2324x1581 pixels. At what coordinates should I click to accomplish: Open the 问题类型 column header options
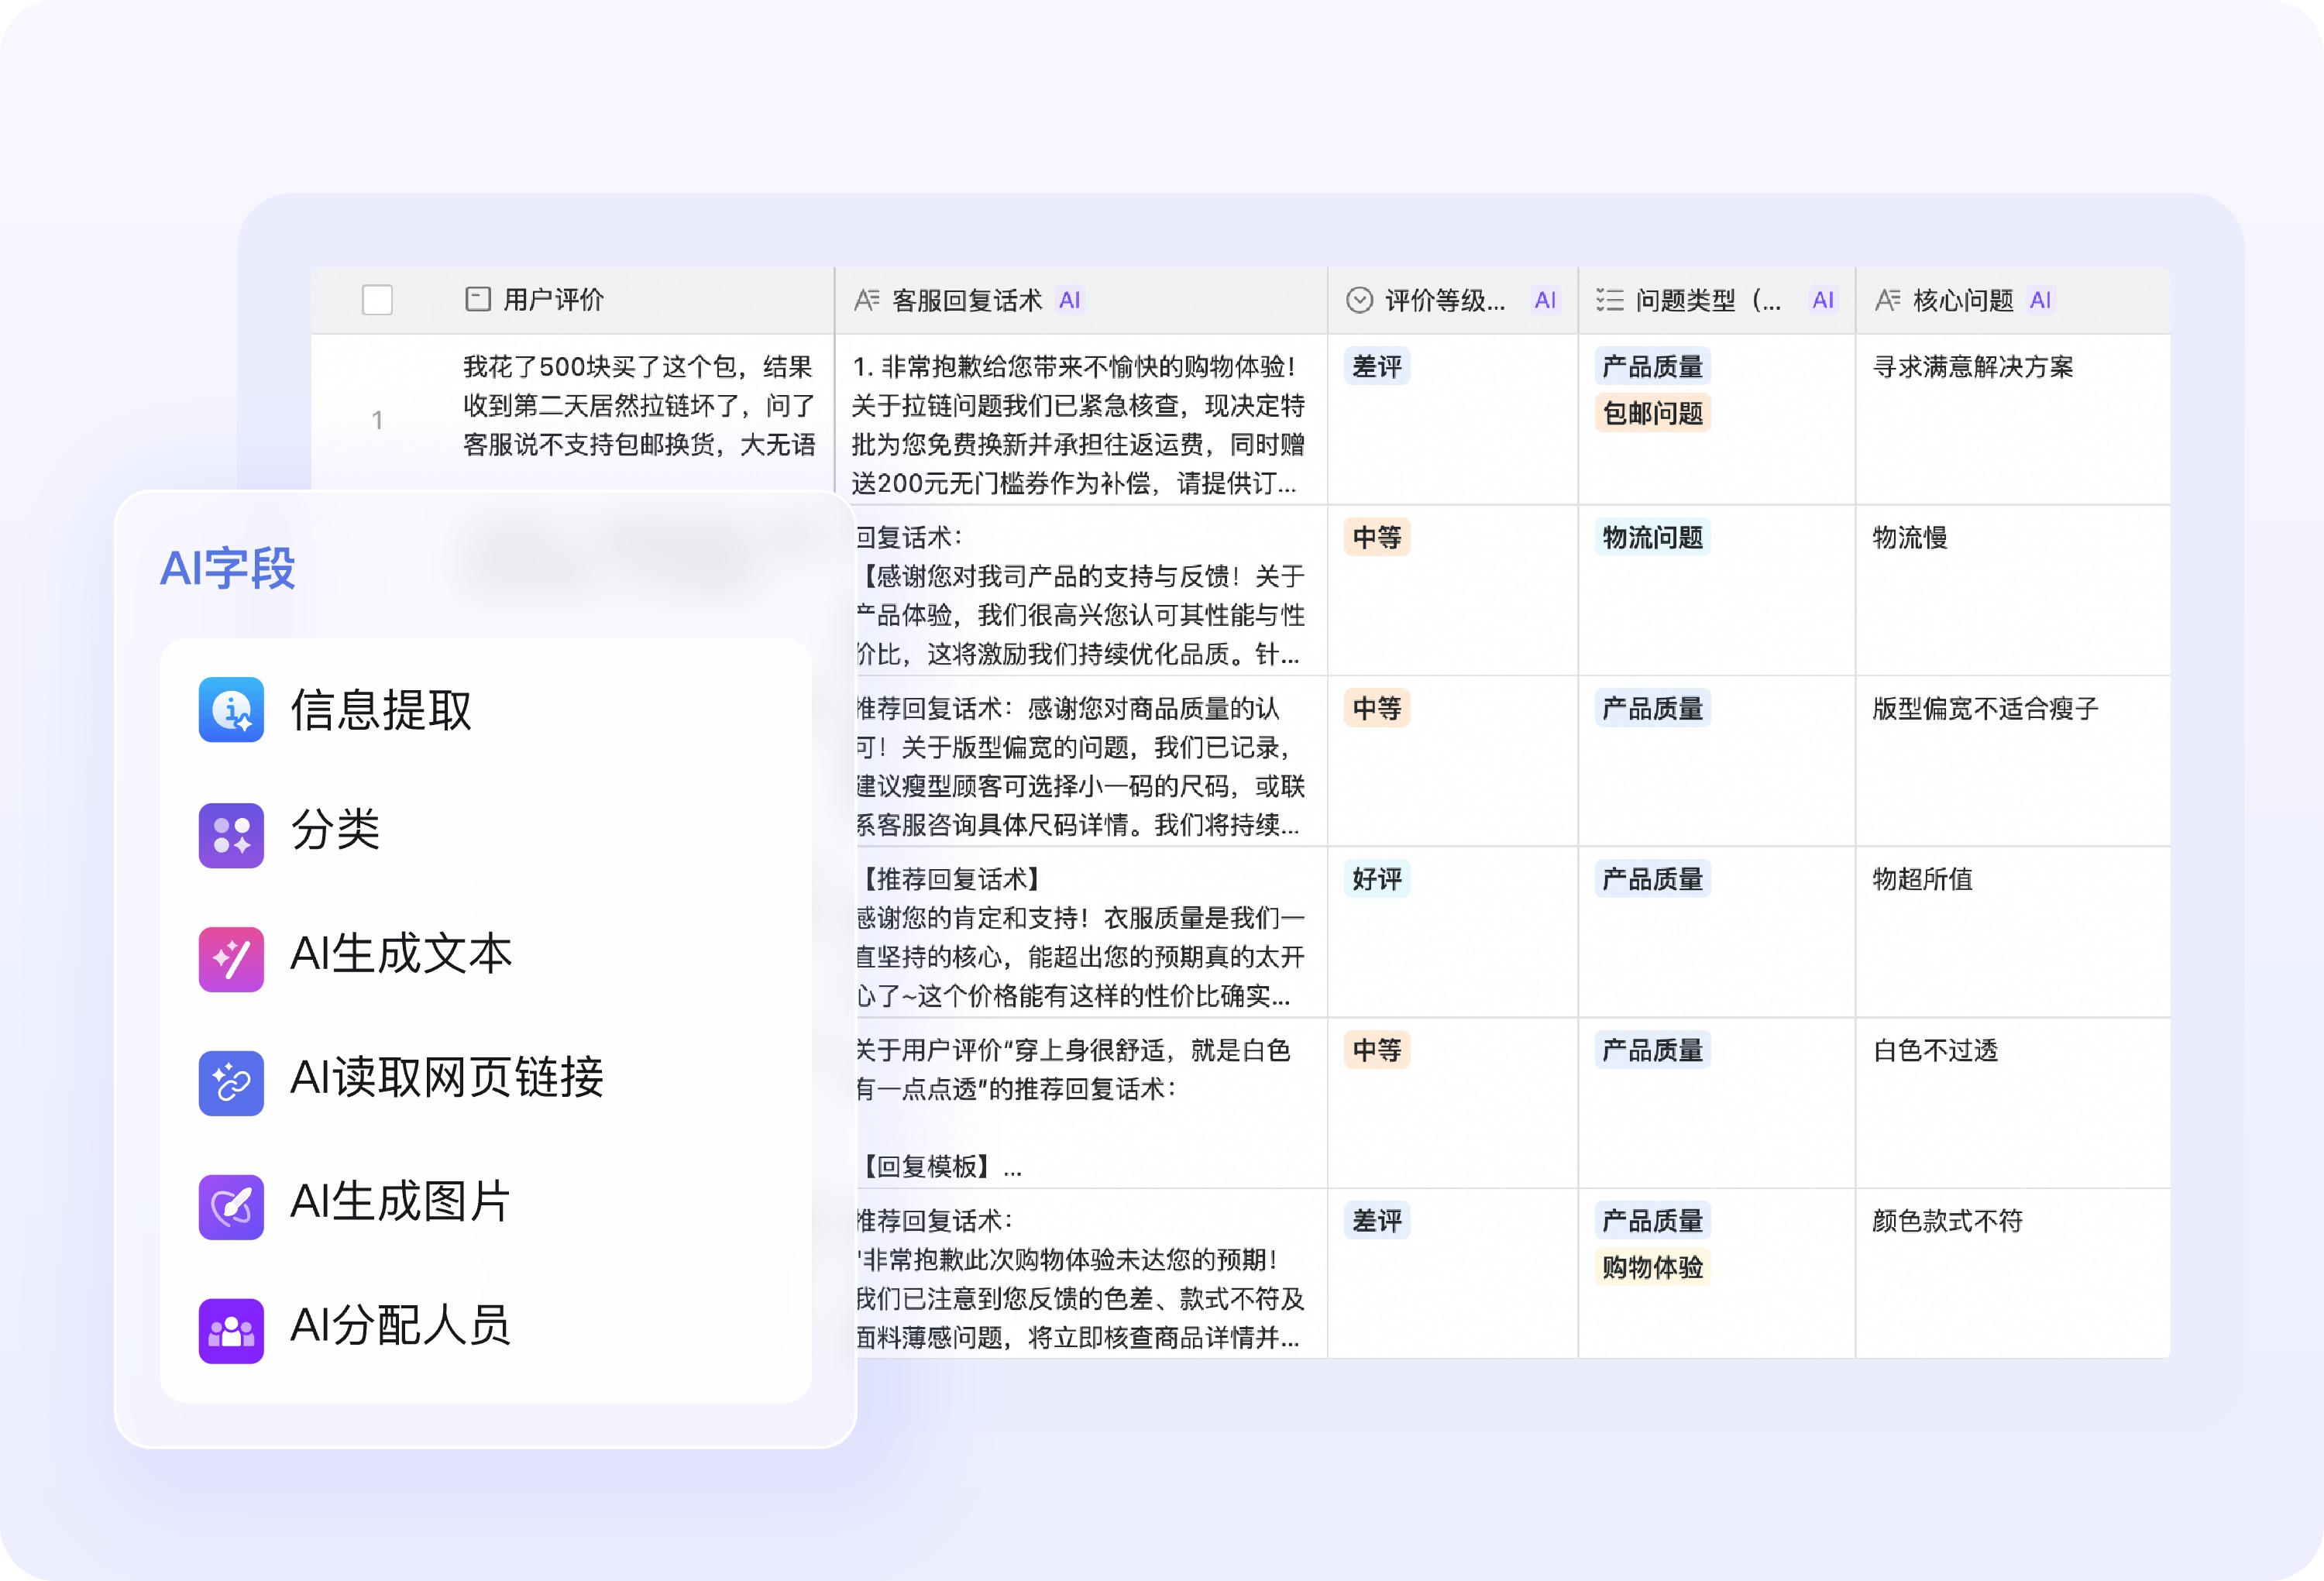point(1700,299)
